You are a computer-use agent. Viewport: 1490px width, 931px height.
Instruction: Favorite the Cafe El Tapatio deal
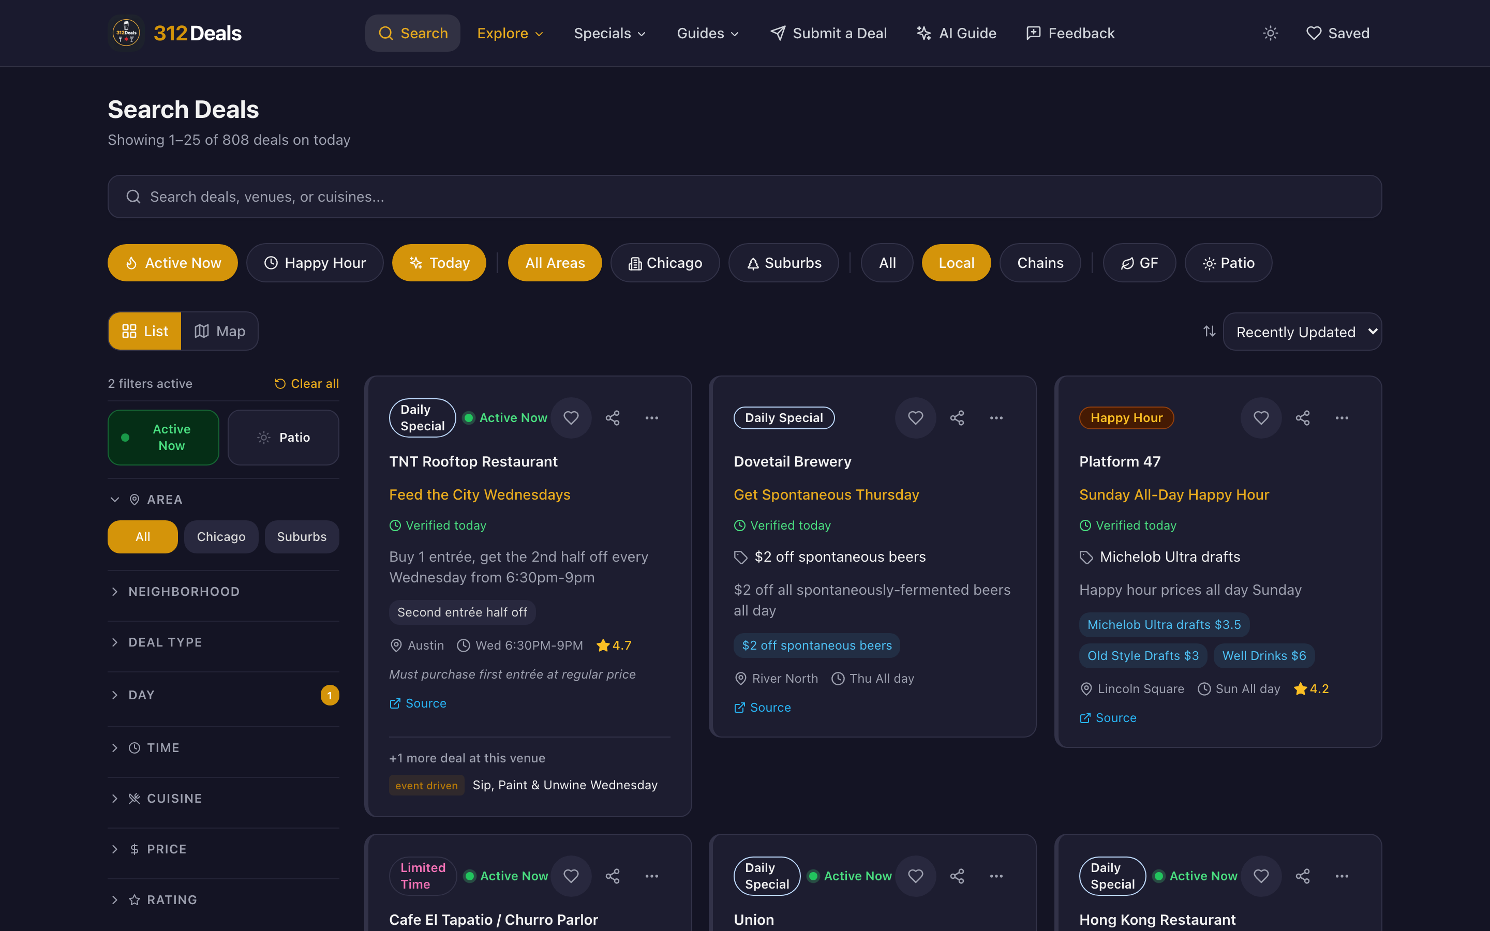[x=571, y=876]
